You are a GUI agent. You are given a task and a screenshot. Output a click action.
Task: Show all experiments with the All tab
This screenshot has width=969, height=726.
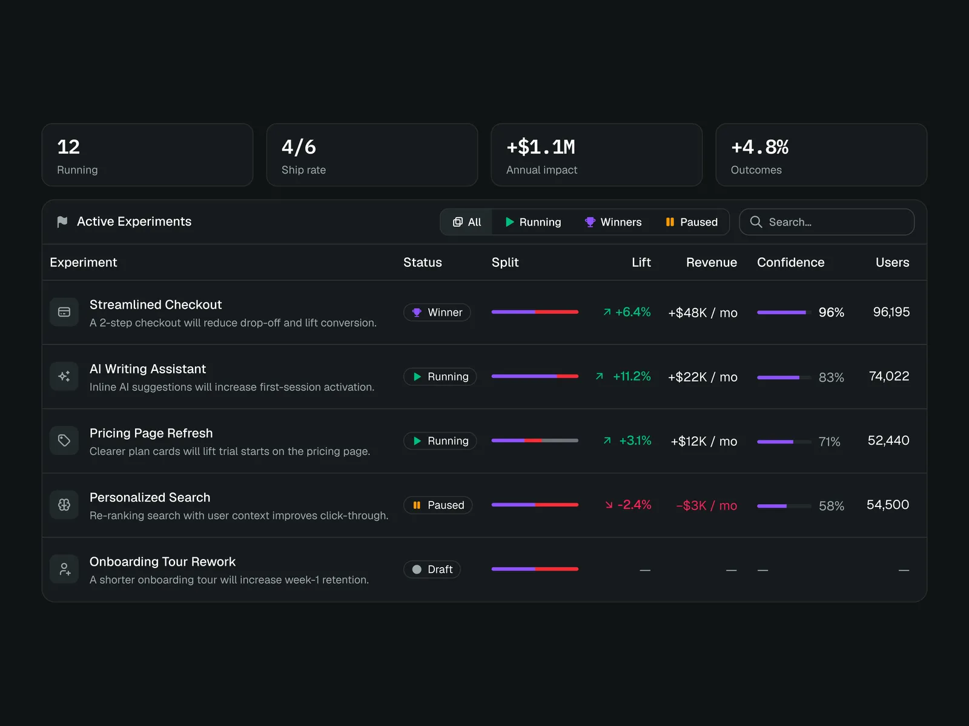466,222
